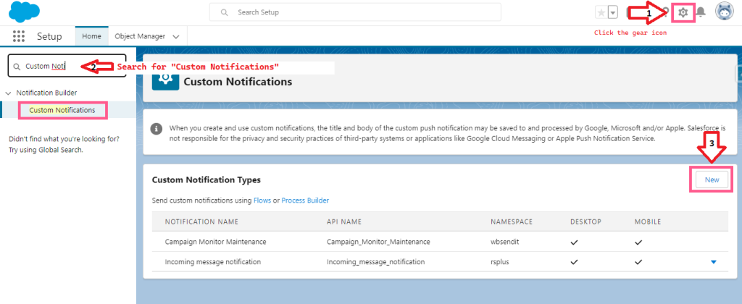The image size is (742, 304).
Task: Open the user profile avatar
Action: click(x=723, y=12)
